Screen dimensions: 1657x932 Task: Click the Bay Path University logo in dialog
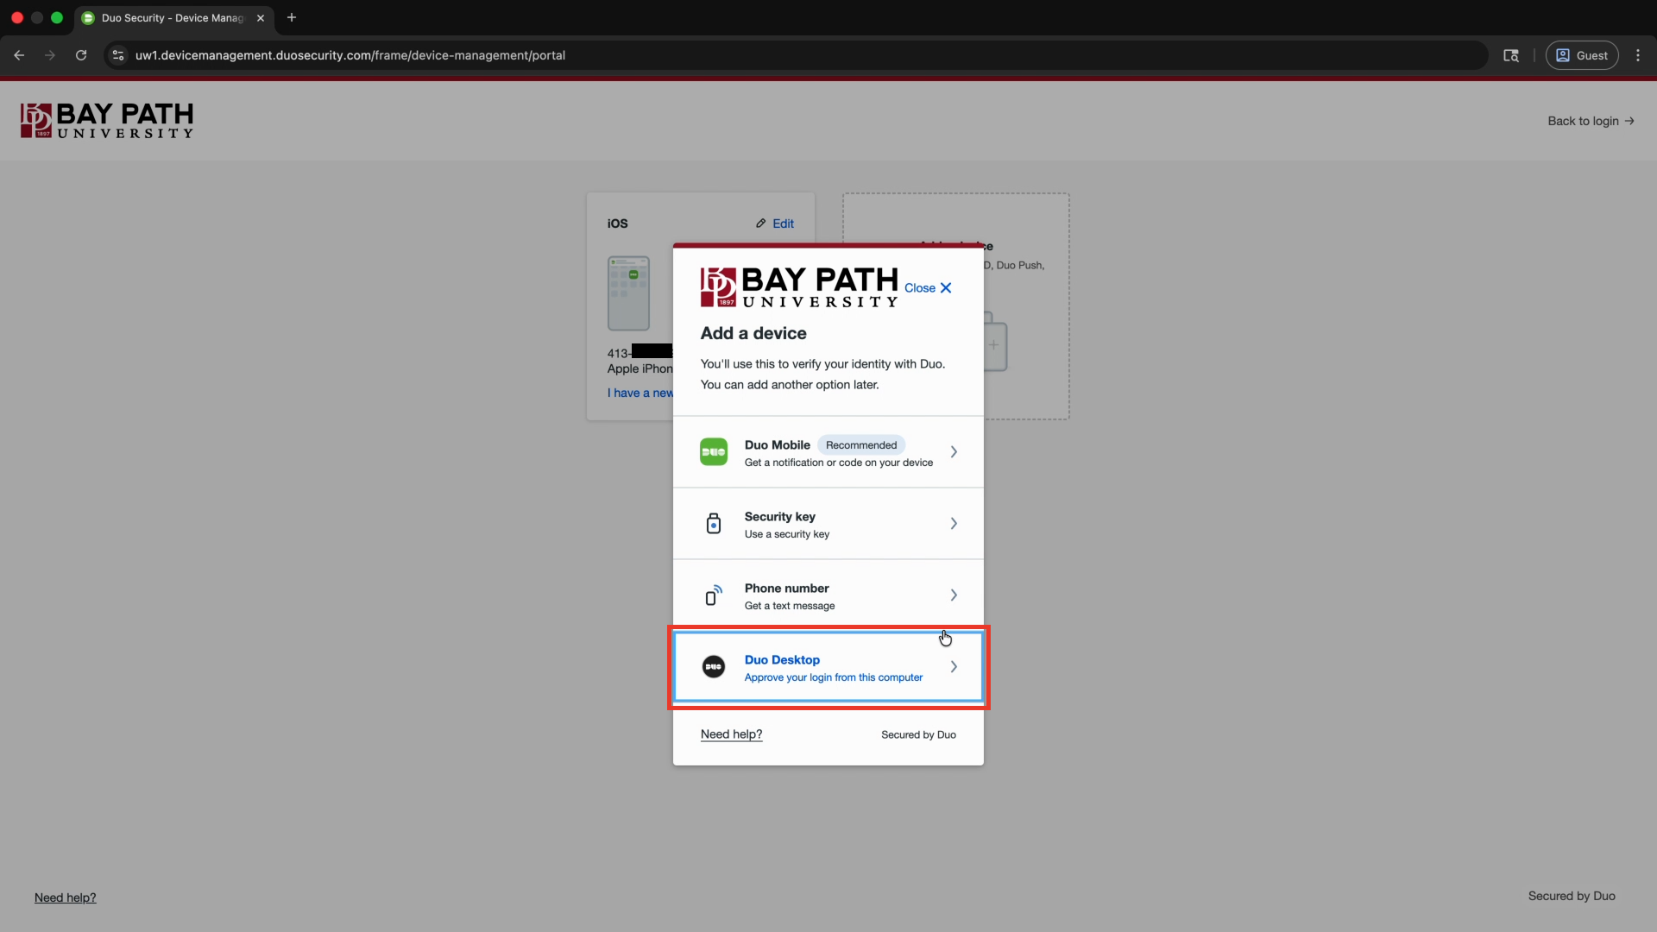tap(799, 287)
